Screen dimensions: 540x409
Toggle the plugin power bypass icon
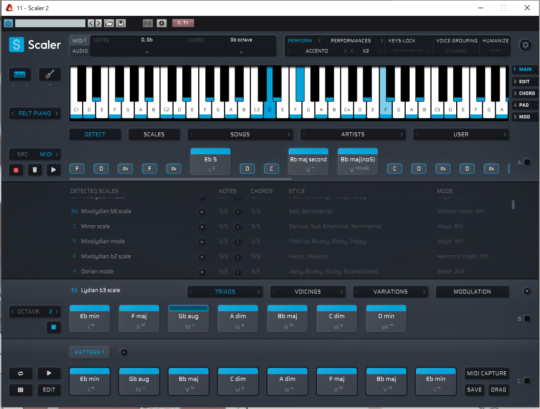point(8,23)
